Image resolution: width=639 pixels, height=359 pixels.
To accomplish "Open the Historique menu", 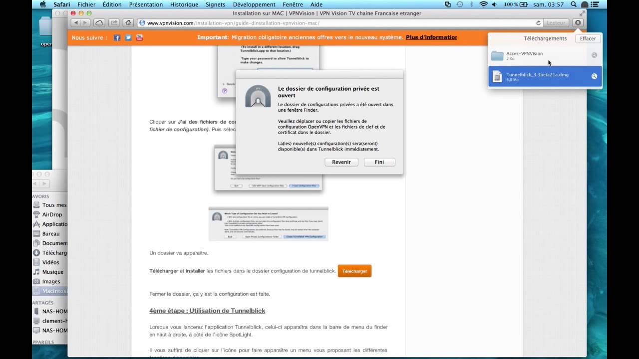I will click(184, 4).
